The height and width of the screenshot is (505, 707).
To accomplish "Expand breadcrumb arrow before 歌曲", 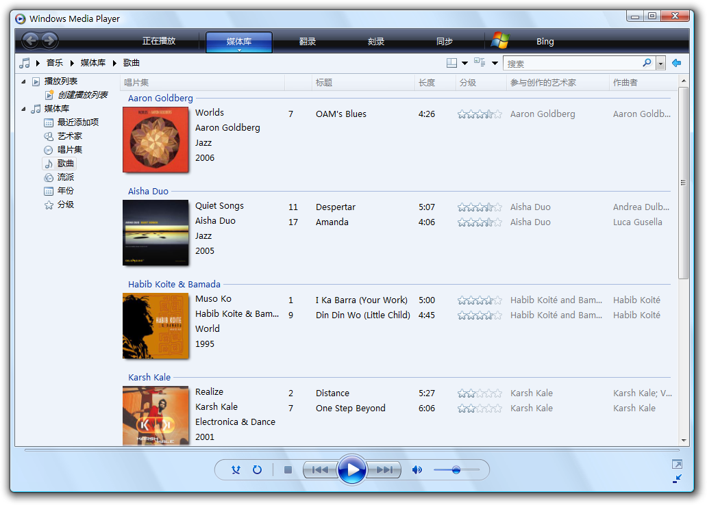I will click(x=114, y=63).
